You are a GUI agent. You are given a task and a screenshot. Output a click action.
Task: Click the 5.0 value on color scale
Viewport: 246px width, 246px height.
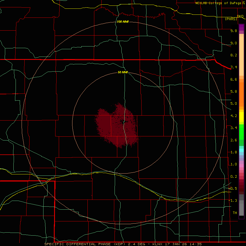[x=234, y=104]
